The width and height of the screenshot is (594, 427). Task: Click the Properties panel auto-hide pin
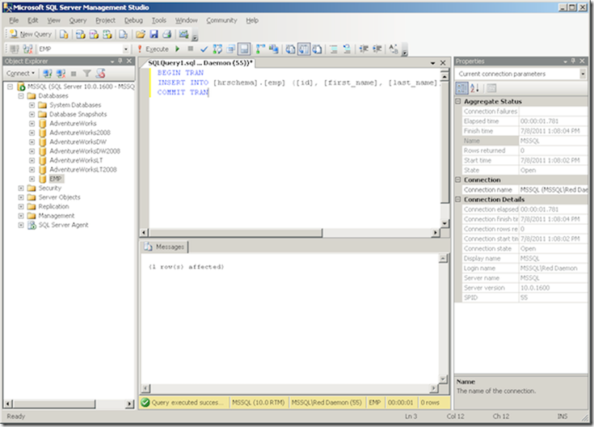click(x=574, y=61)
